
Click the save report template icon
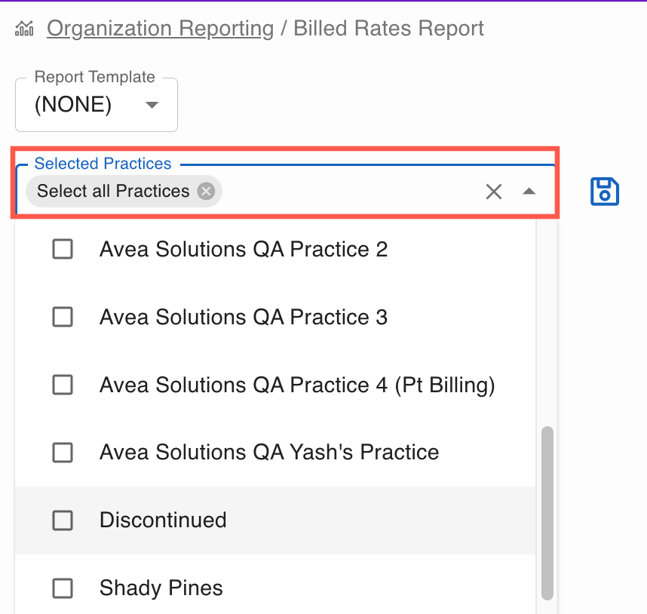(x=604, y=192)
